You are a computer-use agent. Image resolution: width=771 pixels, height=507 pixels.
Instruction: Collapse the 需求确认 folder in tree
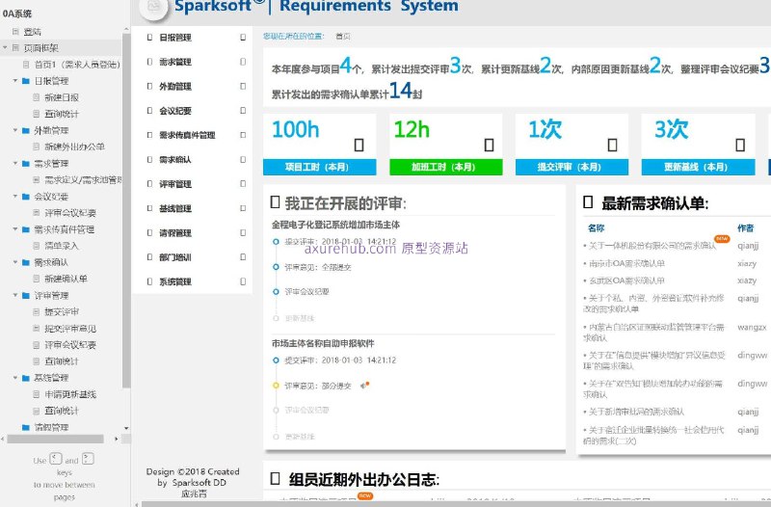tap(15, 262)
